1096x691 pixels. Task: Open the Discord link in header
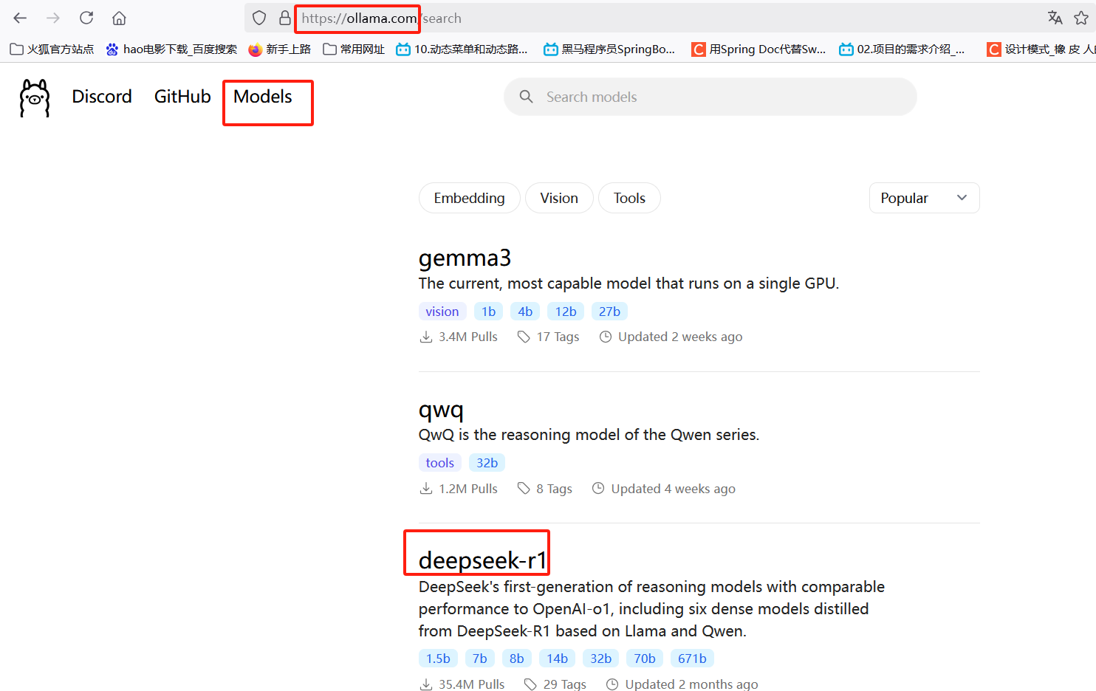(102, 97)
